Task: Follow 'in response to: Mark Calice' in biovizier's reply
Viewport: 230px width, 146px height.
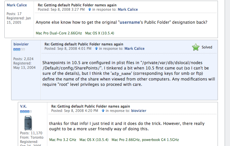Action: tap(135, 48)
